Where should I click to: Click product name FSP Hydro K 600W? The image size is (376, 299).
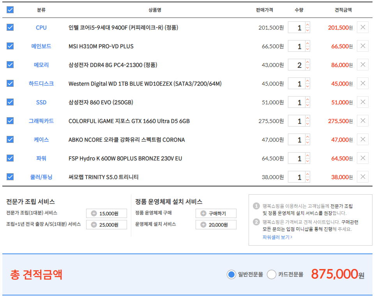(x=125, y=158)
